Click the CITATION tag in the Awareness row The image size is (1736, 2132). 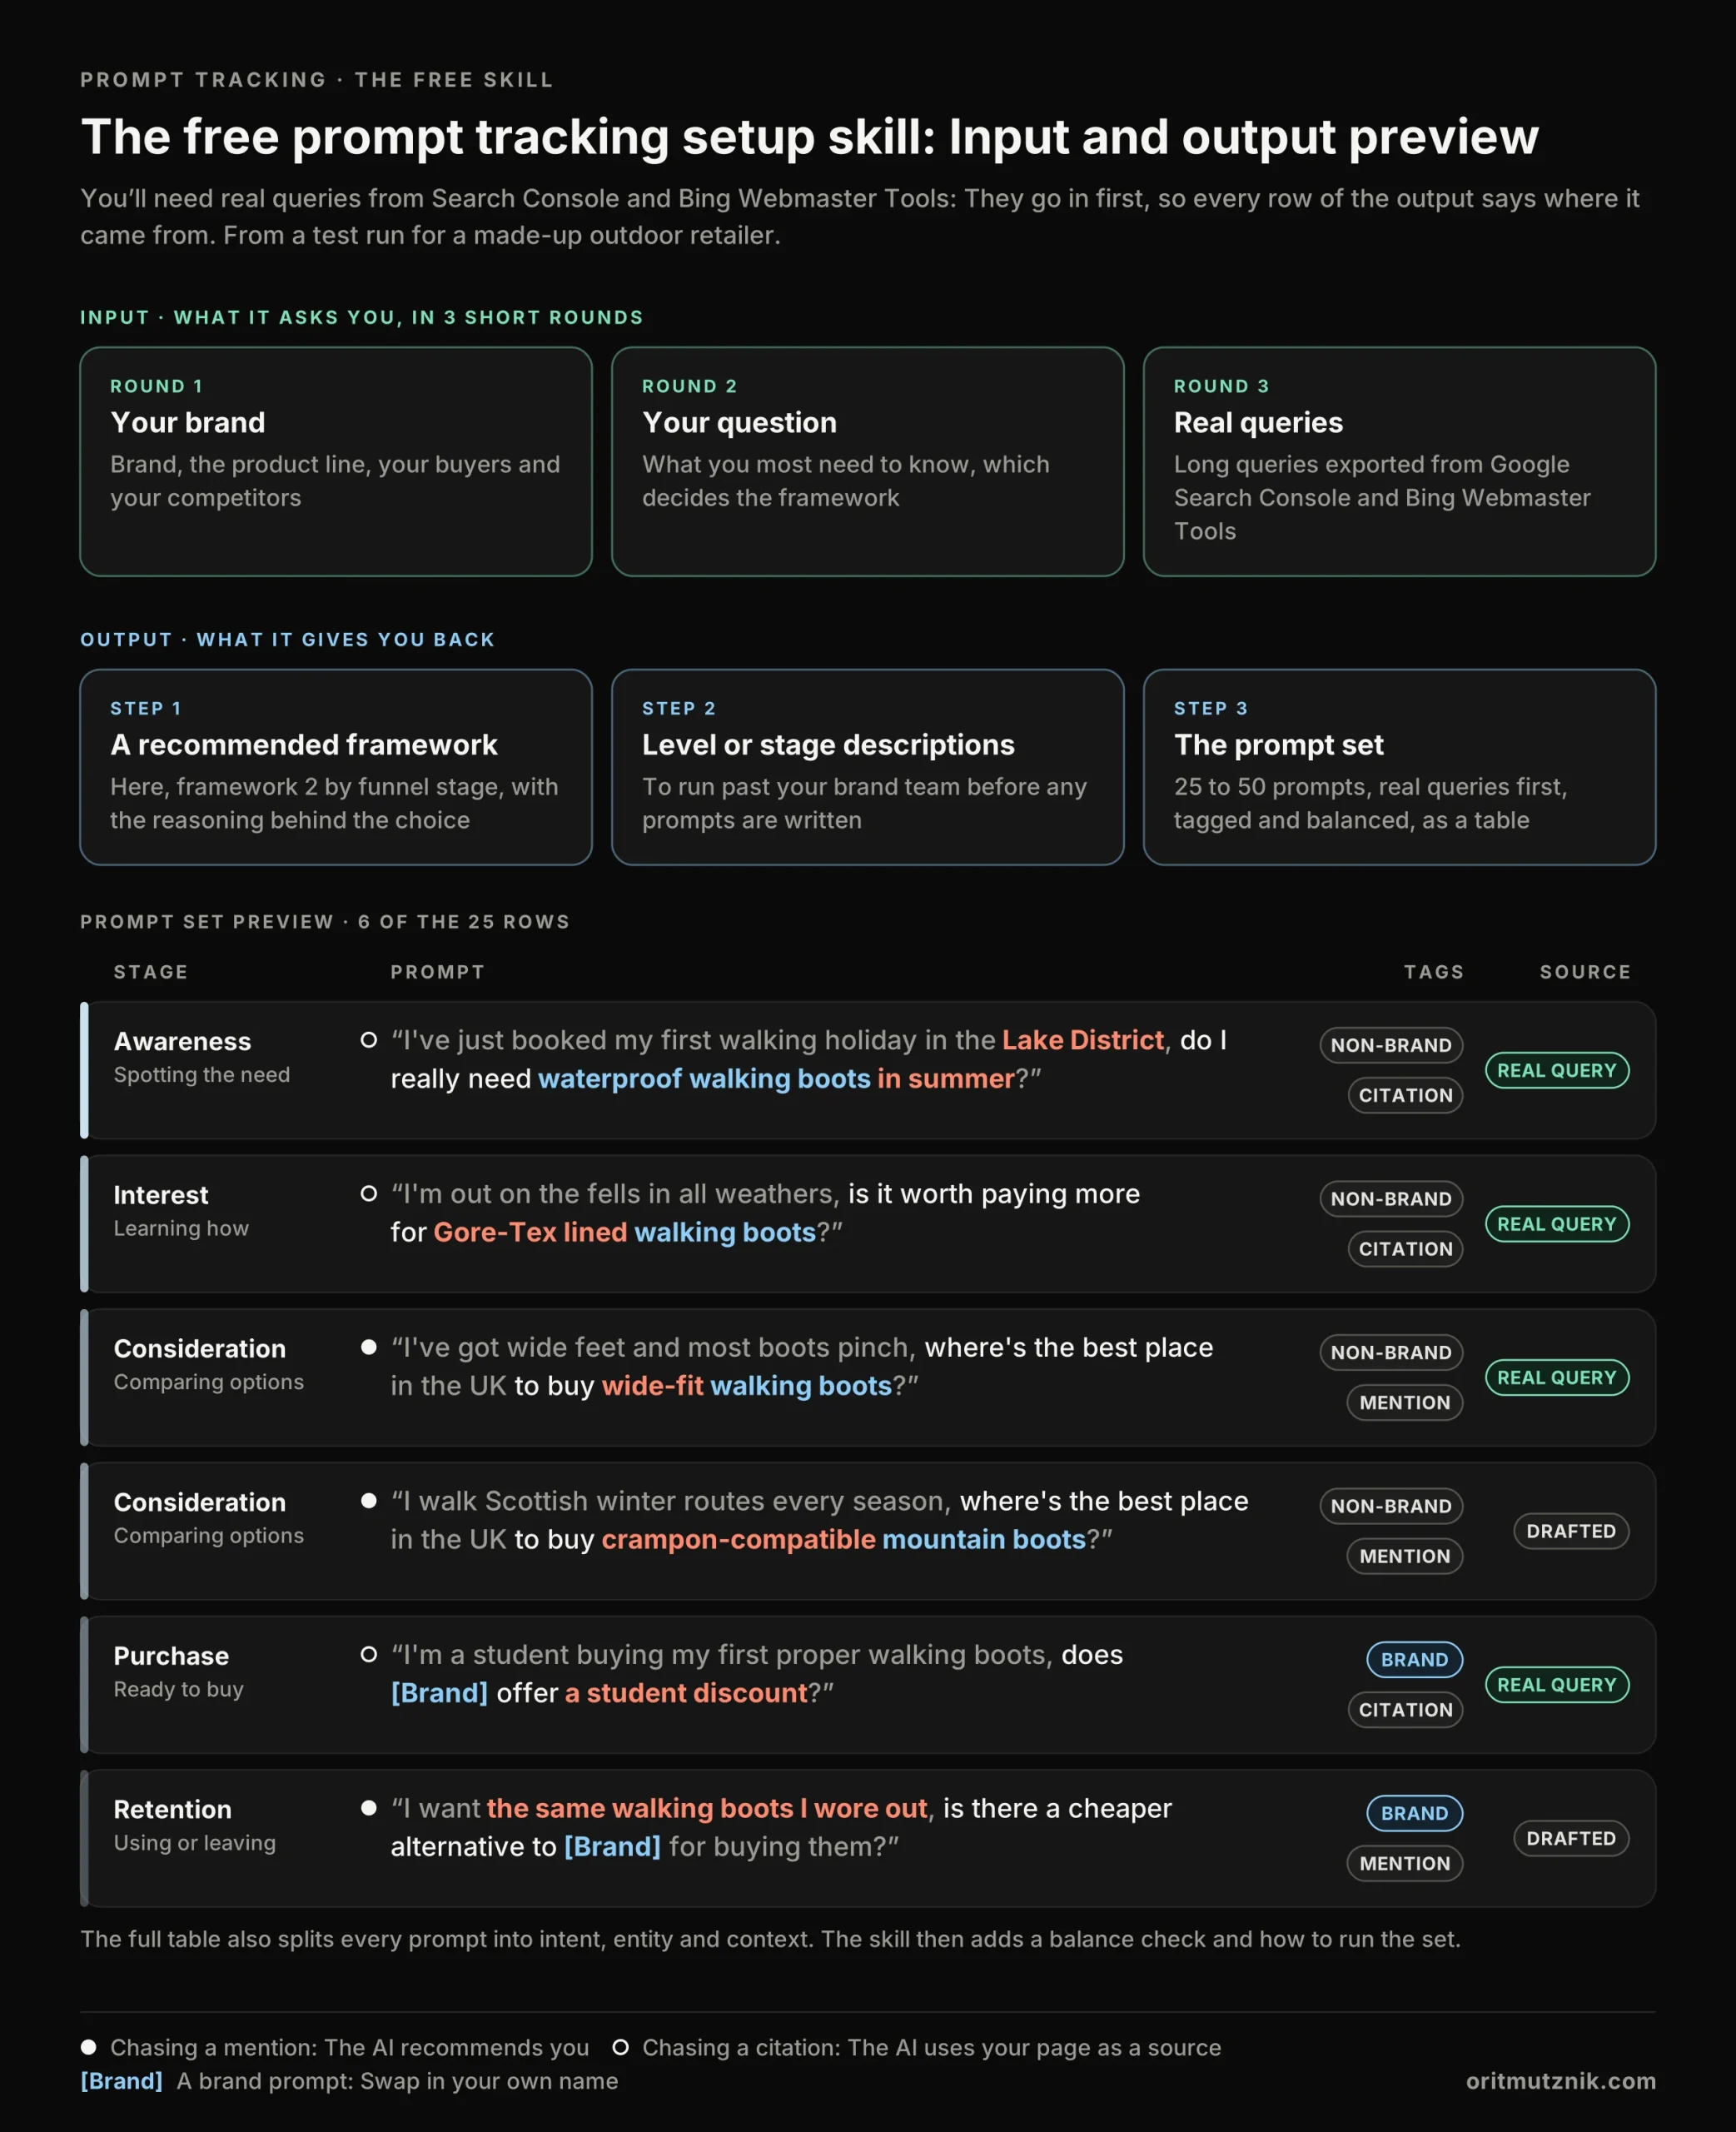point(1405,1095)
